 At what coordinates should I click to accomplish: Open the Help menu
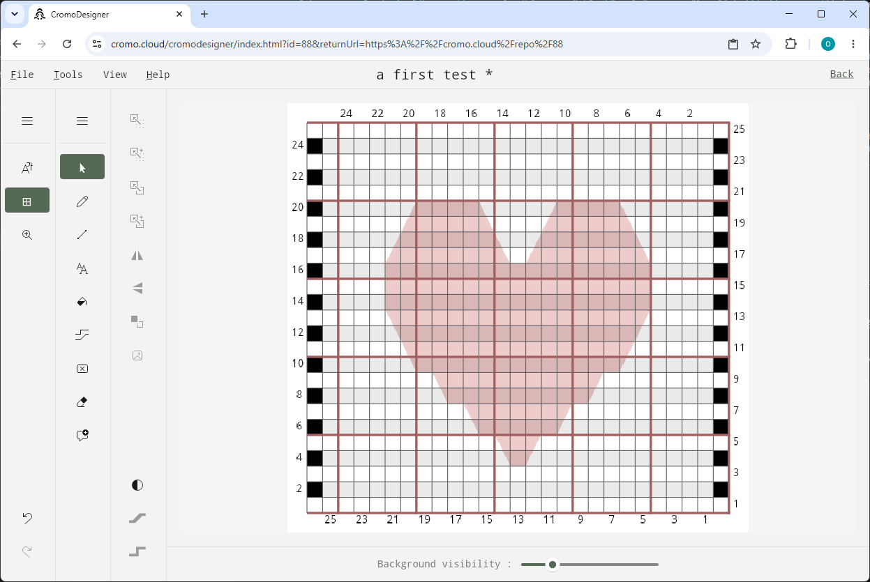coord(158,75)
